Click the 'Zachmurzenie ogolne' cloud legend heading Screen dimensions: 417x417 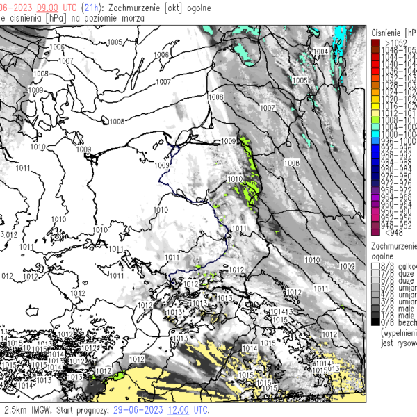pos(394,251)
